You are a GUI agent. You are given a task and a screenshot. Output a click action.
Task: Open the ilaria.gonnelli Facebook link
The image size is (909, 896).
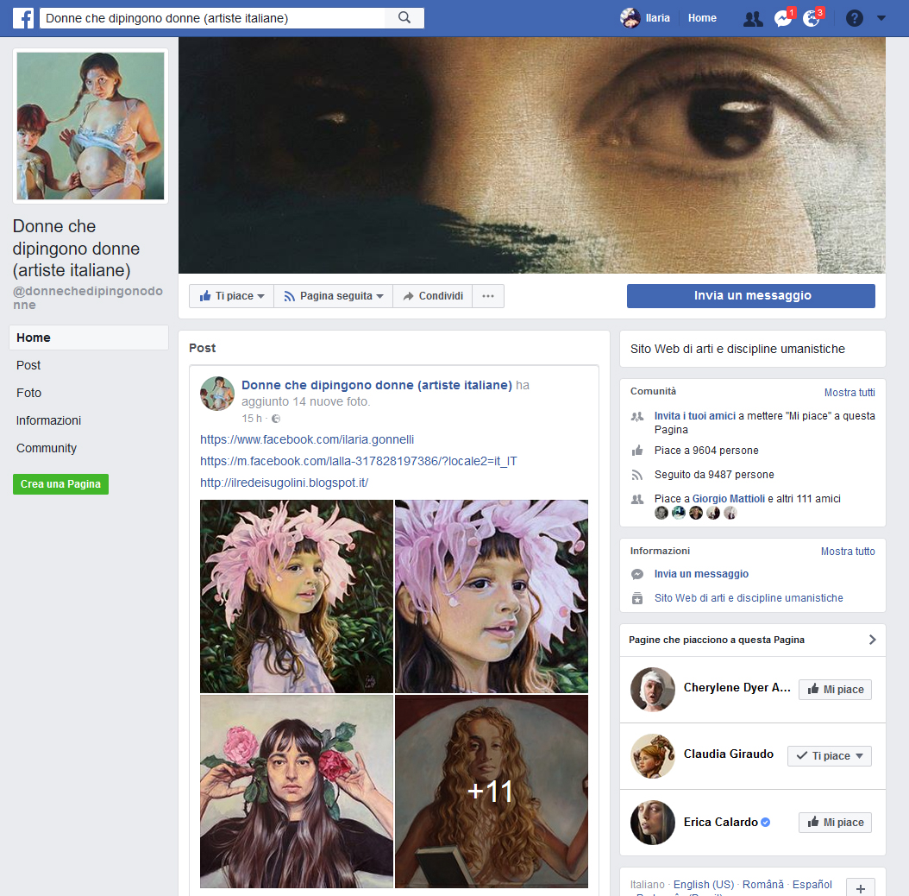click(x=307, y=439)
